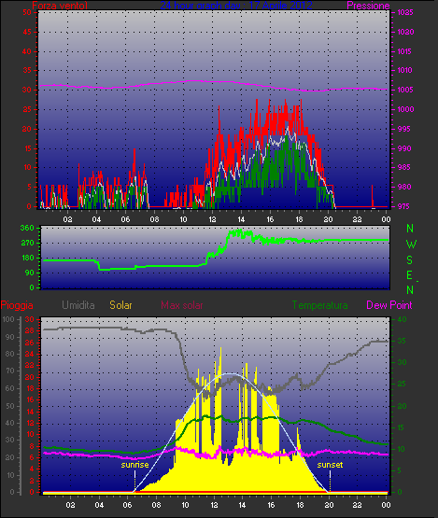Click the 100 value on the humidity axis
This screenshot has width=438, height=518.
[8, 320]
